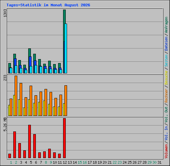Click day label "18" on the x-axis

[x=95, y=162]
